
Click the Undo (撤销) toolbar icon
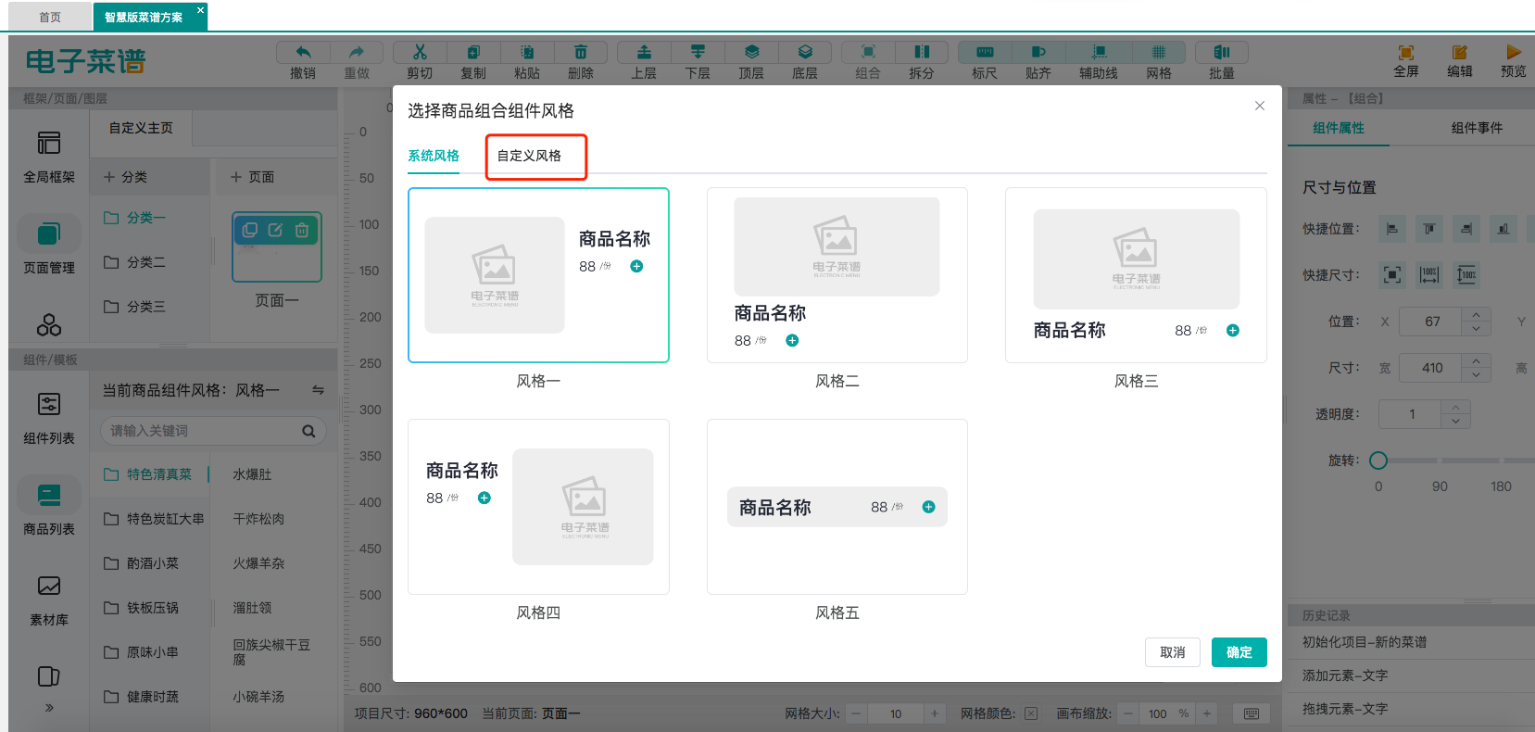(302, 53)
